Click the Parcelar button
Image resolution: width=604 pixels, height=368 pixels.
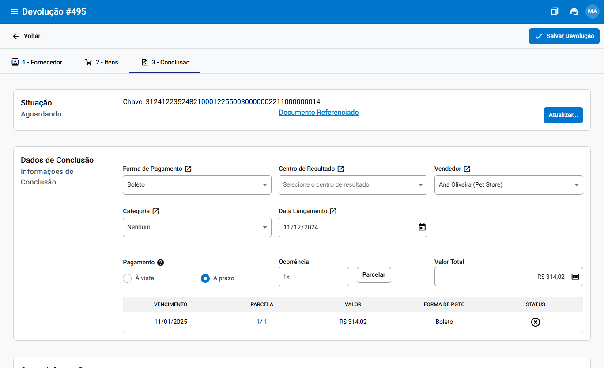[x=374, y=275]
